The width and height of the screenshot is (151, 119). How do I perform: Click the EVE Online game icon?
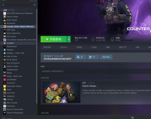tap(5, 37)
